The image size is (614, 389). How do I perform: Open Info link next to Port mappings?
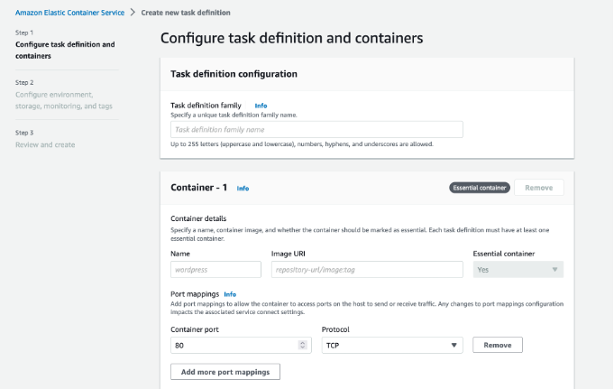click(230, 294)
